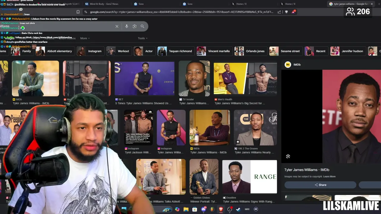Open Discord from the taskbar

pos(204,209)
